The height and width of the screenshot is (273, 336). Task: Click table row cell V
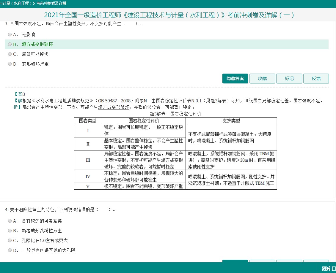(88, 186)
